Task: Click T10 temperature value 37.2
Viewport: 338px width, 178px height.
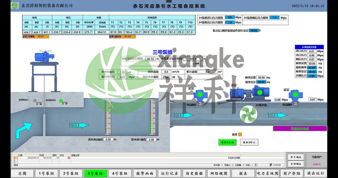Action: click(x=190, y=32)
